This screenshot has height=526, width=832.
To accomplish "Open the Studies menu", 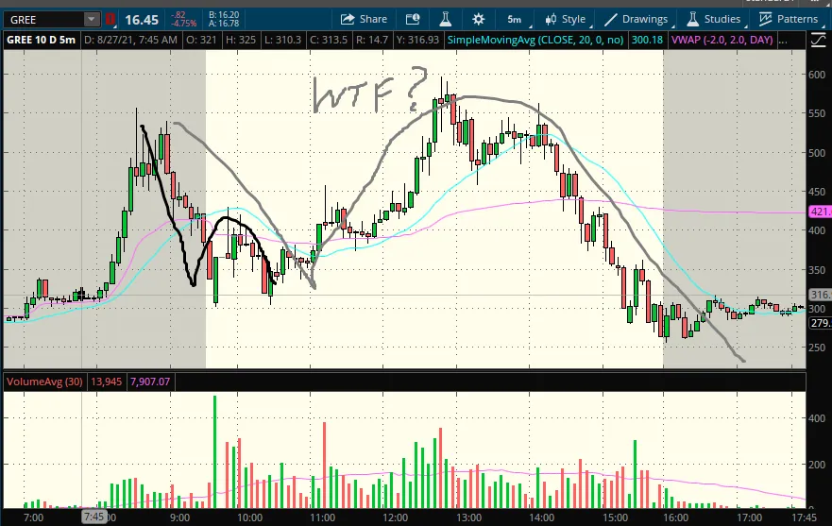I will 714,19.
